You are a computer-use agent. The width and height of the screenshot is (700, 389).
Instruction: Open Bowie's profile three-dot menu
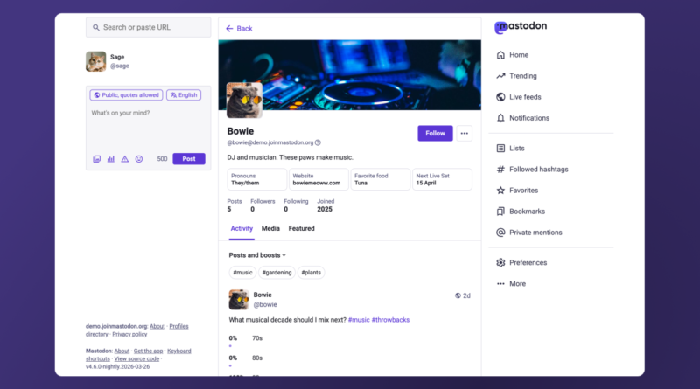click(465, 134)
